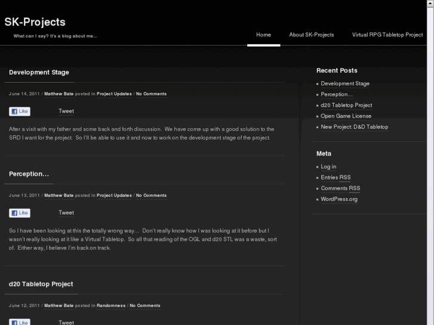Open the d20 Tabletop Project post title
The height and width of the screenshot is (325, 434).
pos(41,284)
